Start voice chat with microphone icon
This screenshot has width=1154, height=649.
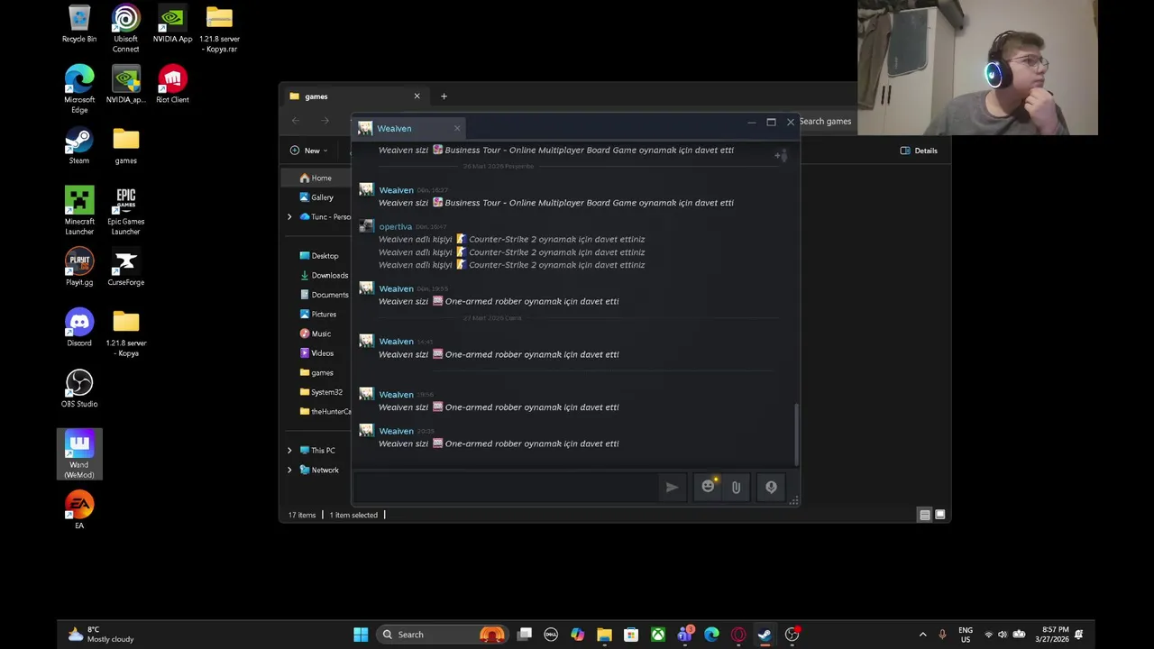[771, 487]
